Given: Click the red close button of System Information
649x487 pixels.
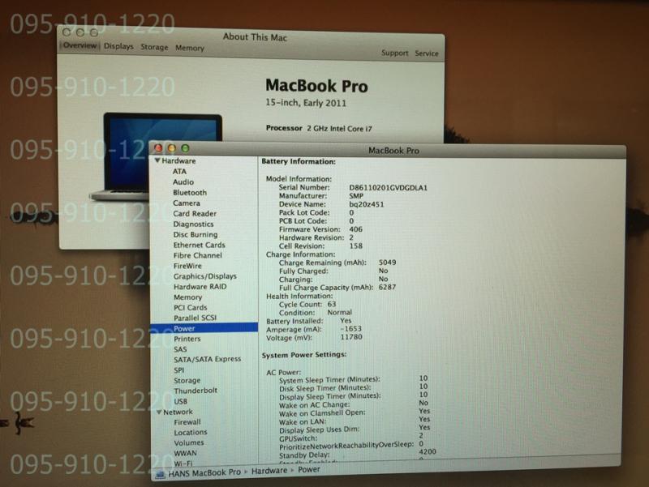Looking at the screenshot, I should 158,147.
